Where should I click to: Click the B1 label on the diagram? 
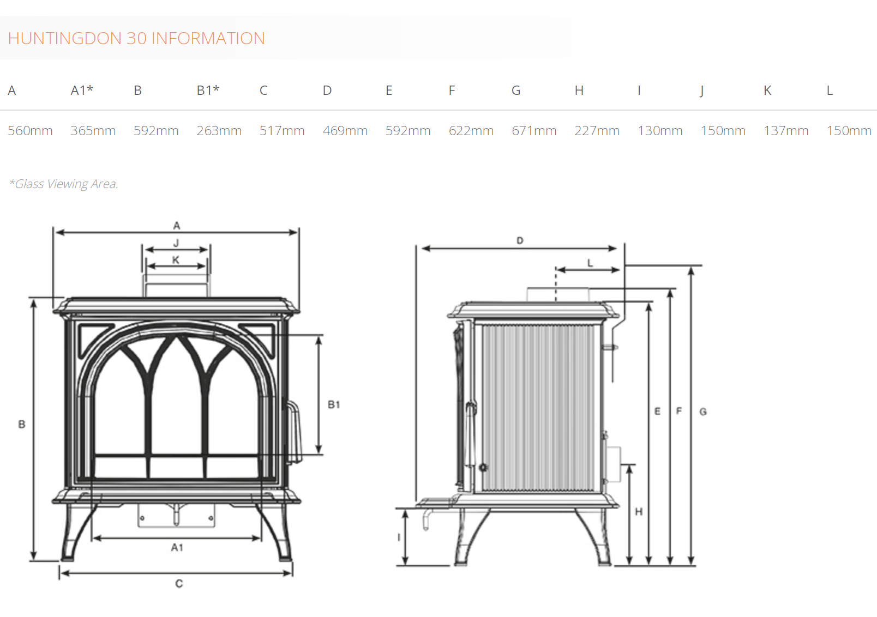pos(334,404)
